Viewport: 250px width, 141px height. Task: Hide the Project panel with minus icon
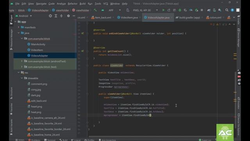point(74,16)
